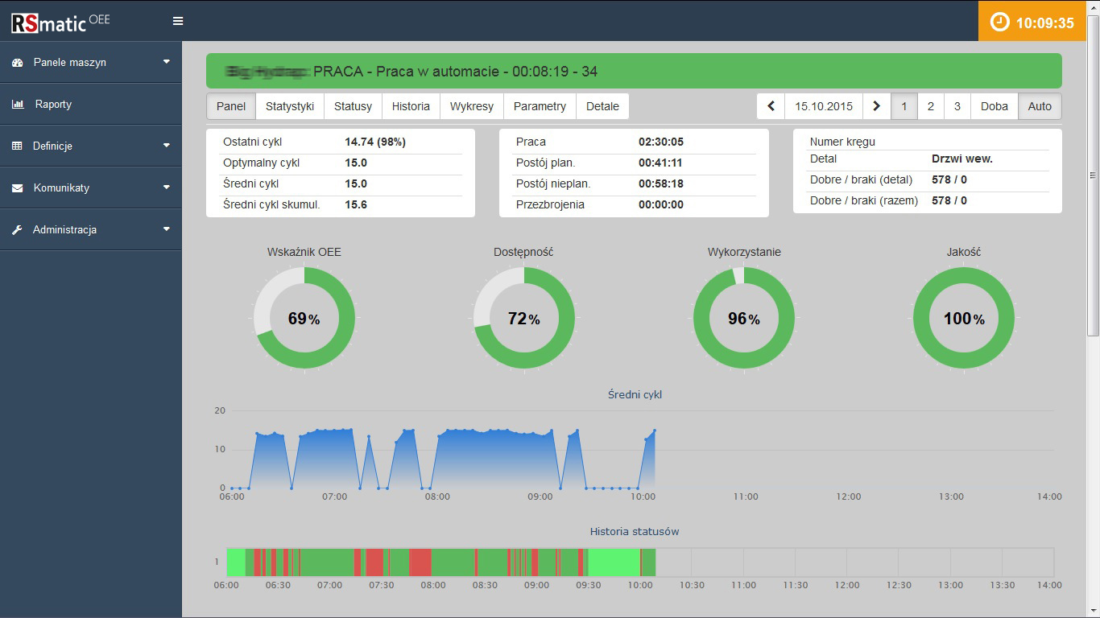Select shift 2 button
The height and width of the screenshot is (618, 1100).
coord(931,106)
